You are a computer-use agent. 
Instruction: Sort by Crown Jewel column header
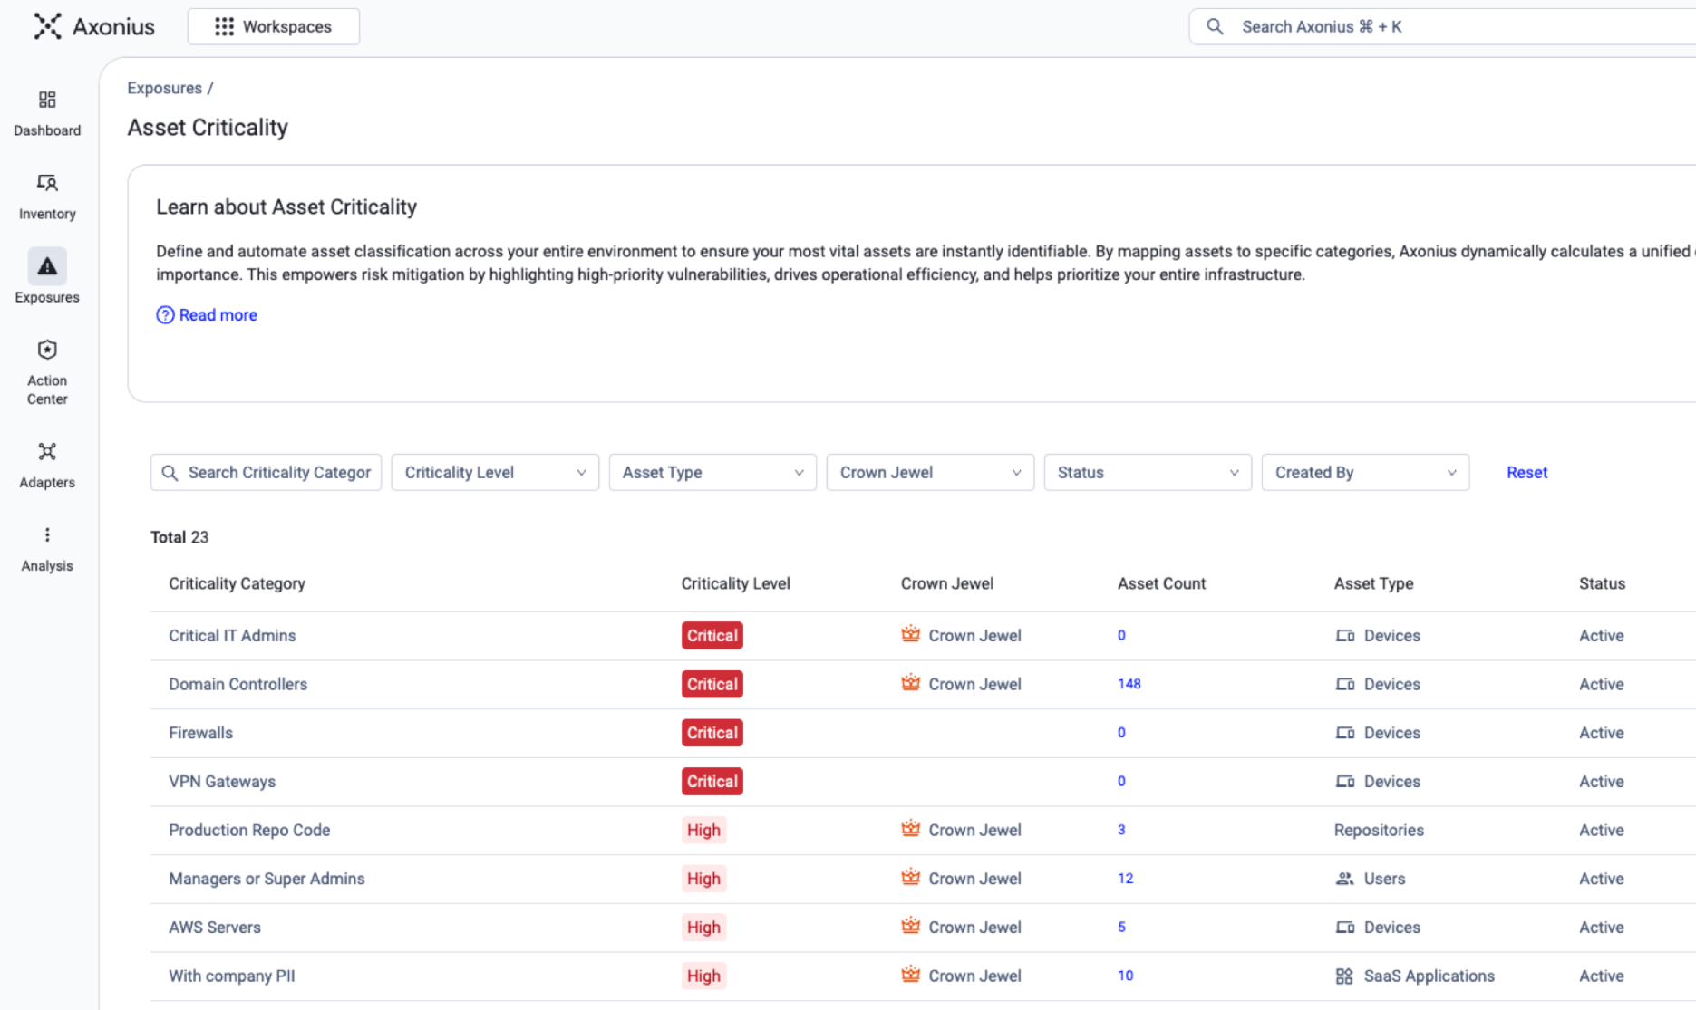(x=946, y=583)
